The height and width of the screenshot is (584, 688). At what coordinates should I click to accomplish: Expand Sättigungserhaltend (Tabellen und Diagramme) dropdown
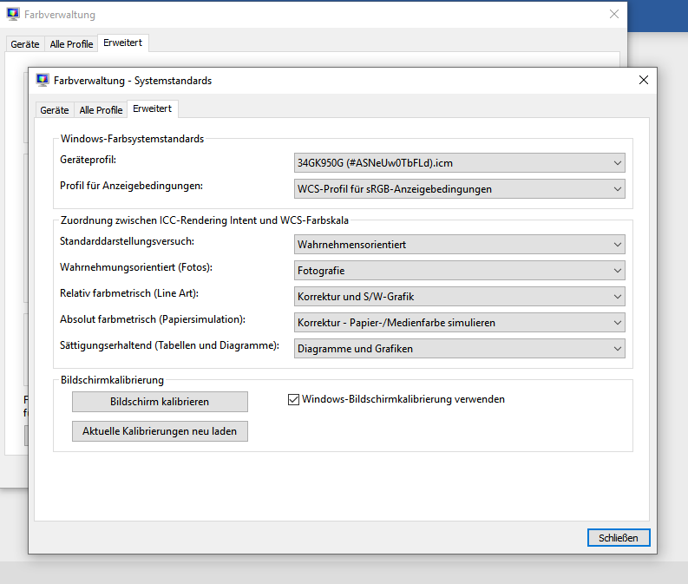(x=460, y=349)
